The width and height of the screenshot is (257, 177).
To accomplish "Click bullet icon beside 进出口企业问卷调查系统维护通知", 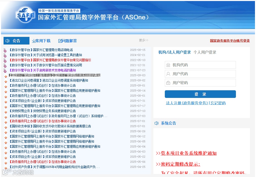I will (6, 81).
